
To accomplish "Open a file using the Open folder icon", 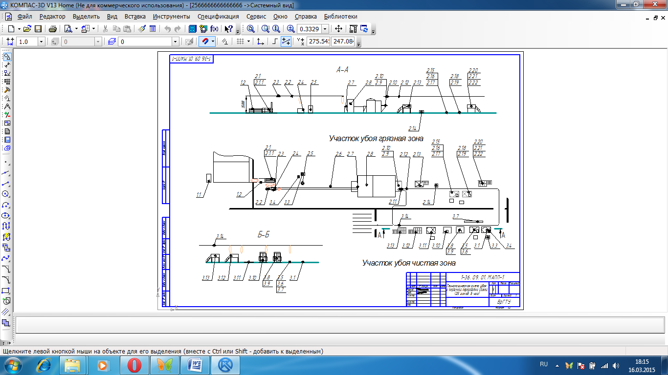I will click(27, 29).
